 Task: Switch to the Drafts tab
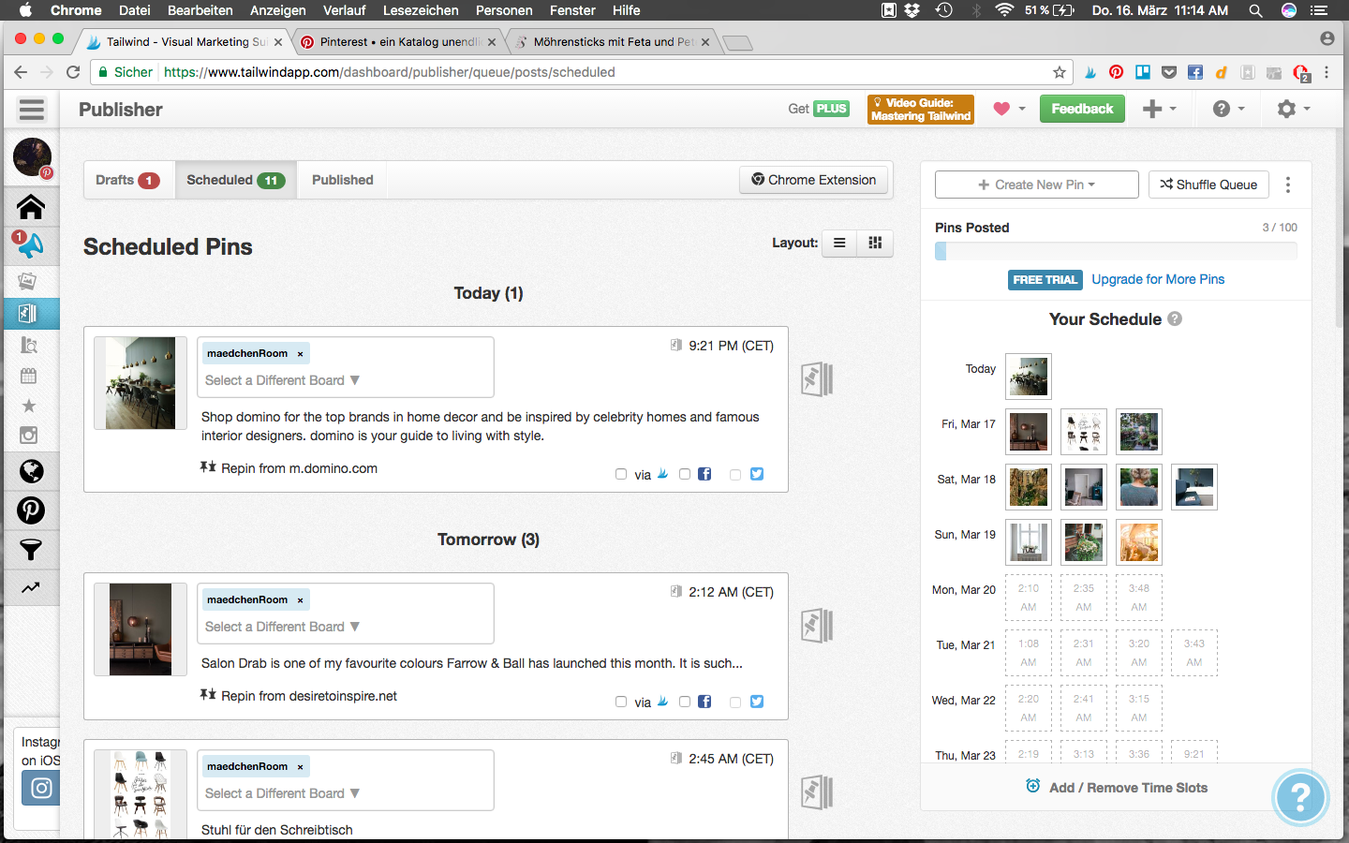(x=128, y=180)
